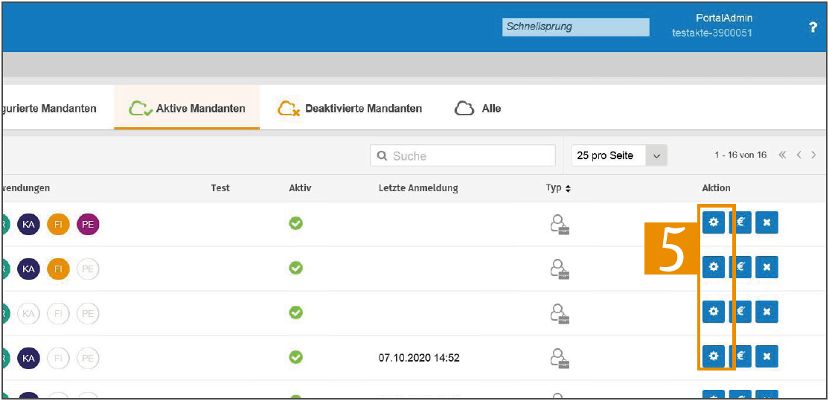
Task: Open gear in row with all badges greyed
Action: [713, 312]
